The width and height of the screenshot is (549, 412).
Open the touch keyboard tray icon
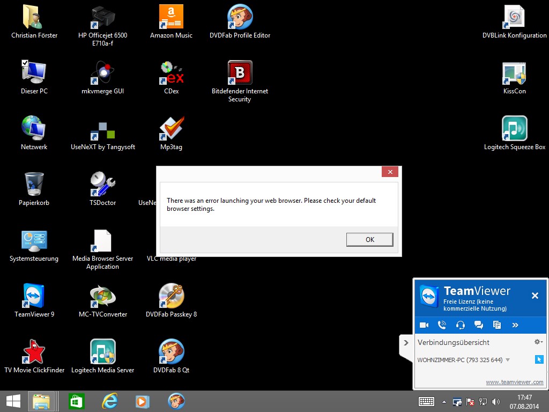point(426,402)
